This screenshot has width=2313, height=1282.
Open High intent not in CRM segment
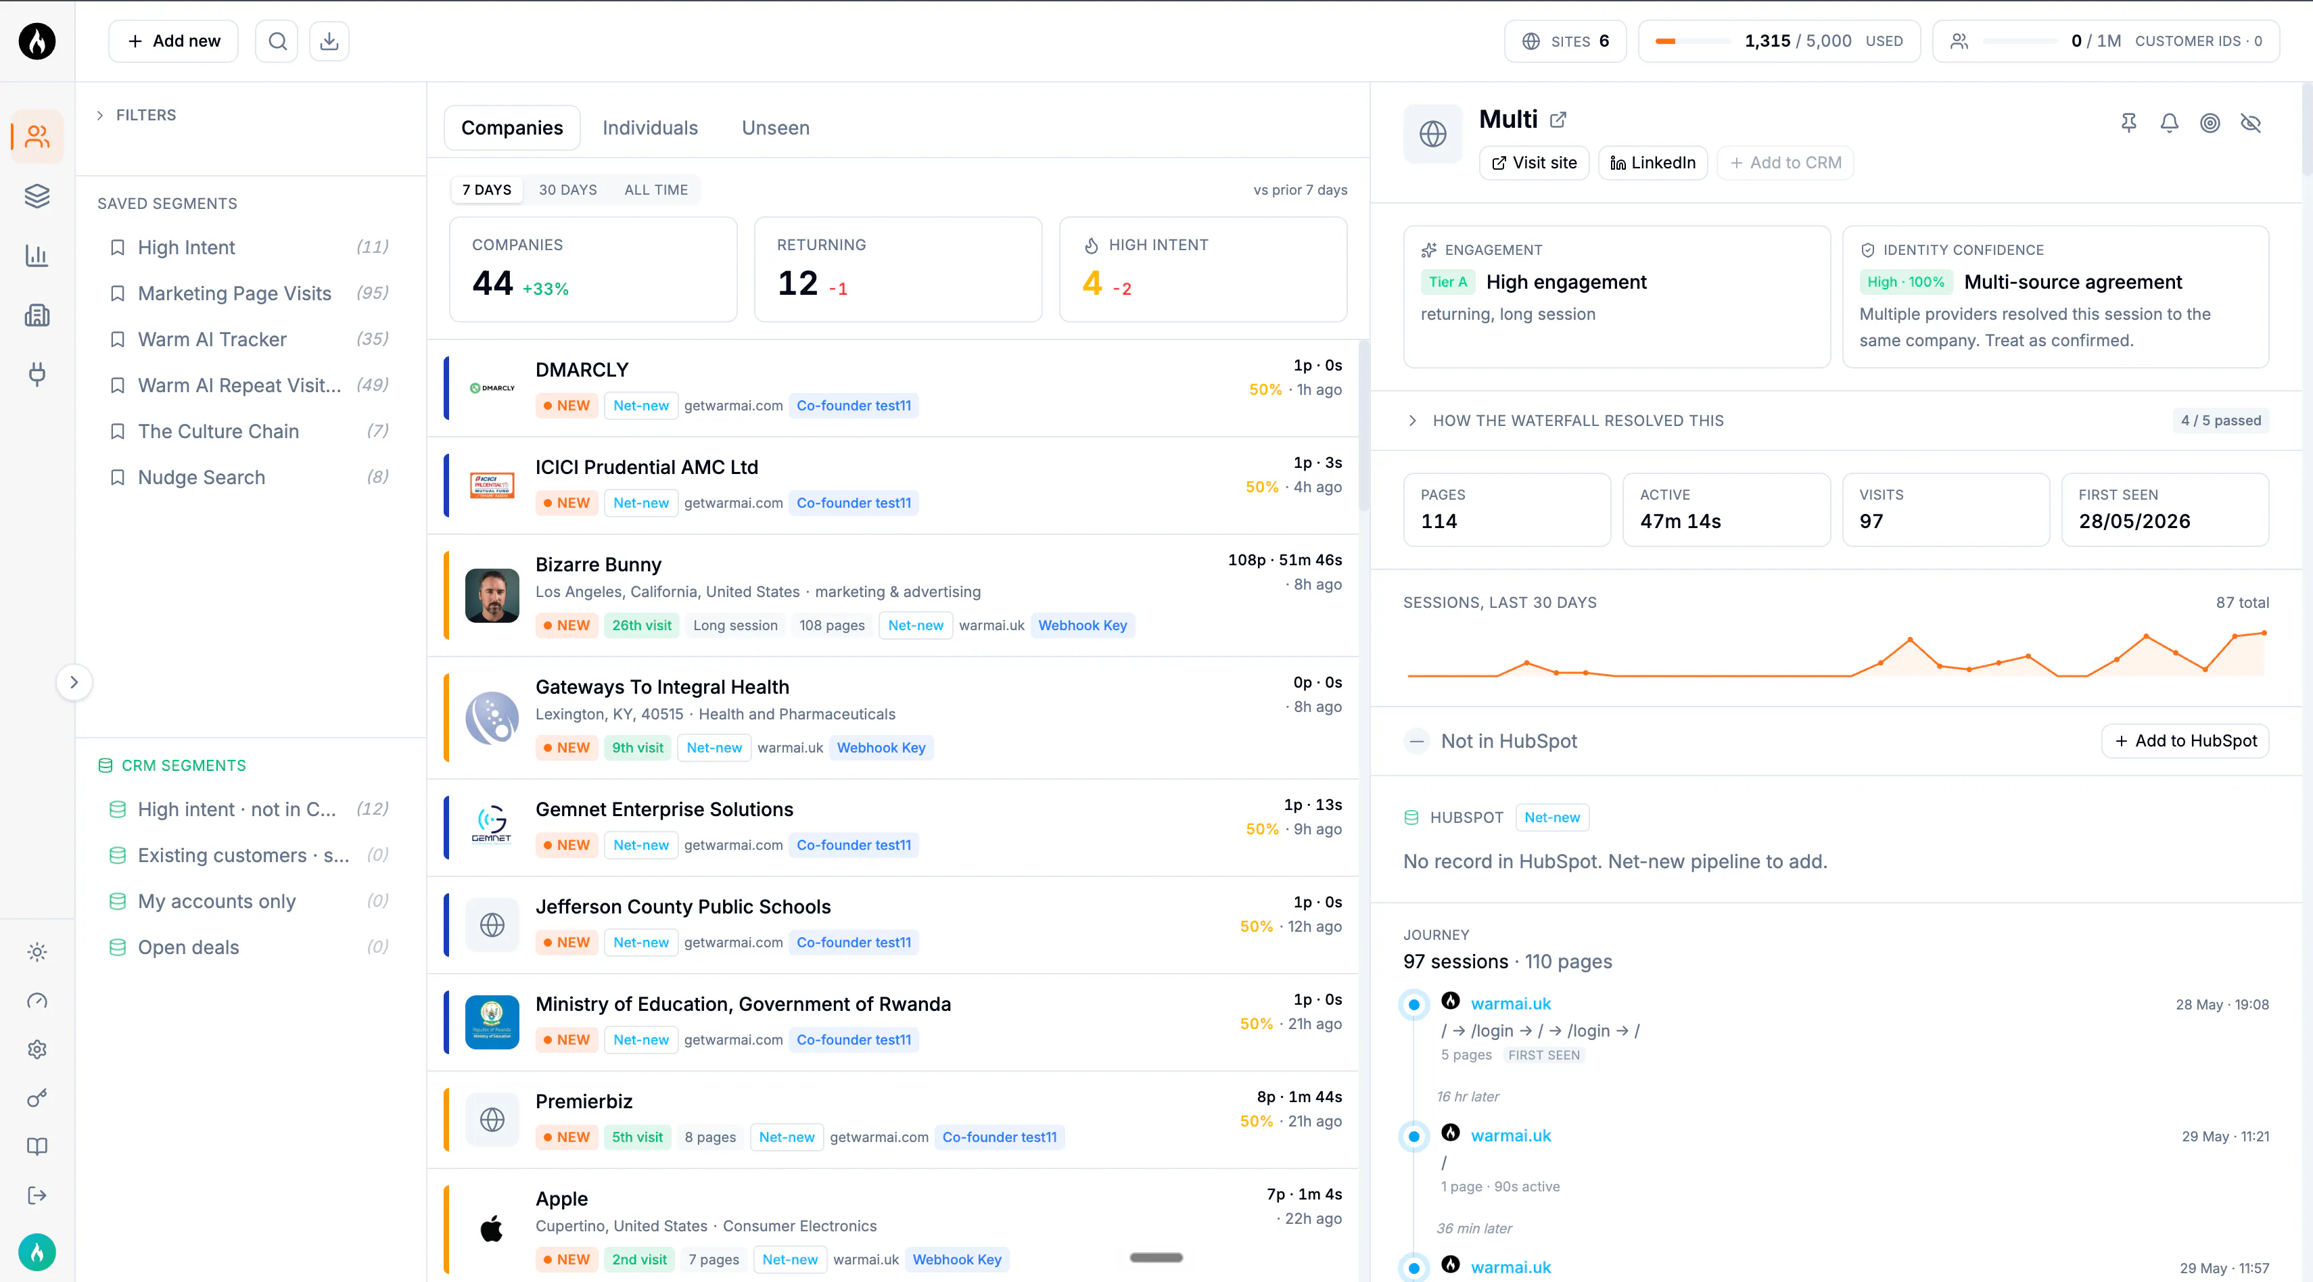(x=249, y=810)
